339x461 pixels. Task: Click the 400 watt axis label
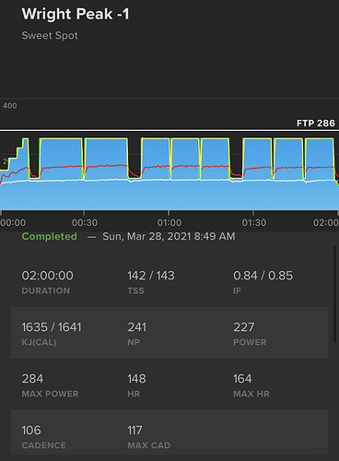10,106
